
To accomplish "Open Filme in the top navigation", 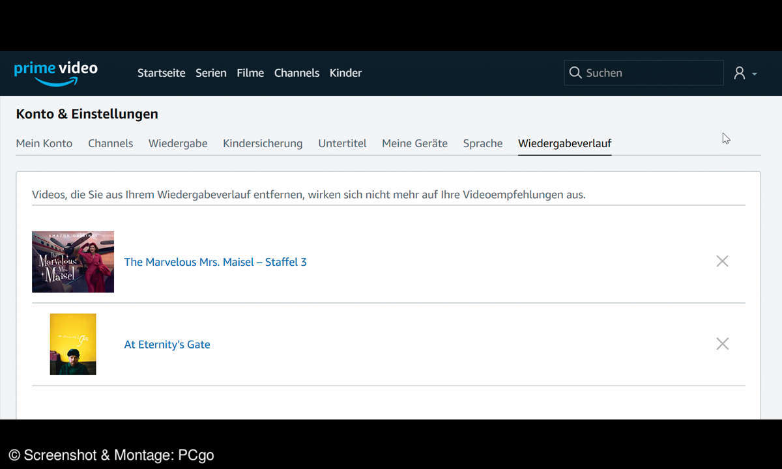I will (x=250, y=73).
